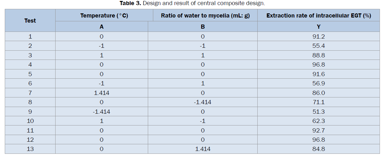Click the 1.414 temperature value in test 7

[102, 93]
